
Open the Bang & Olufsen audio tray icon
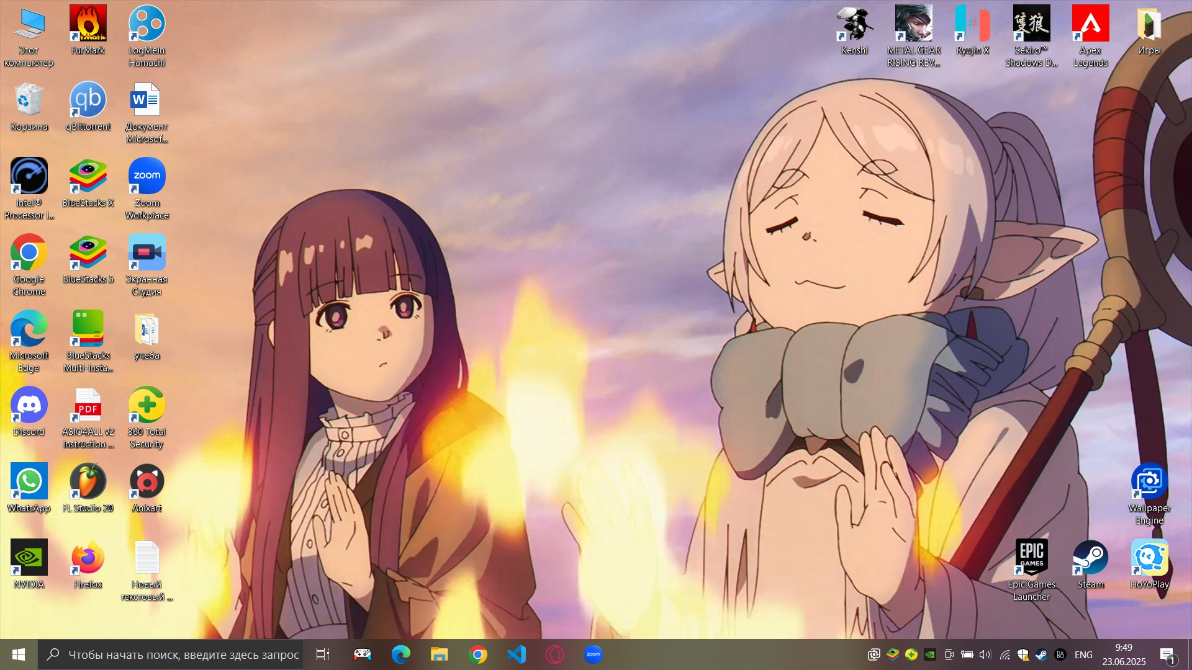(1060, 654)
